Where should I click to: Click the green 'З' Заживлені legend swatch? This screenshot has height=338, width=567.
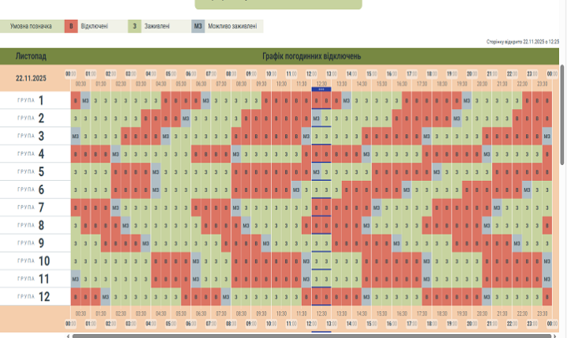(x=135, y=26)
